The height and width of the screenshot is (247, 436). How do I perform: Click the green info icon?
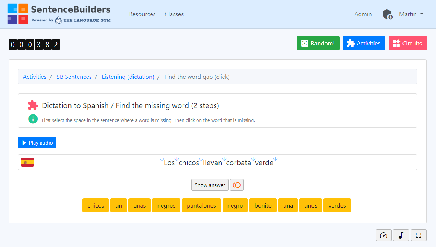coord(33,119)
